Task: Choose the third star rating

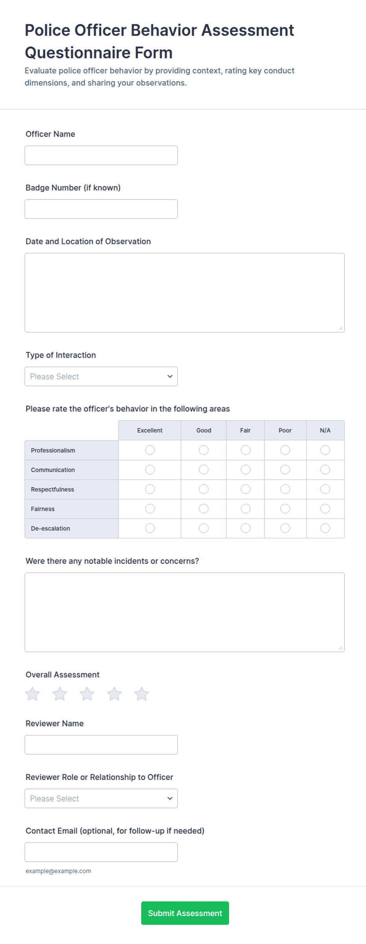Action: (87, 694)
